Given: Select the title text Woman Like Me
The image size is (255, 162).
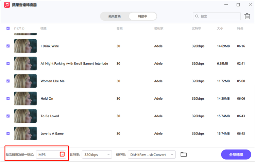Looking at the screenshot, I should click(52, 81).
